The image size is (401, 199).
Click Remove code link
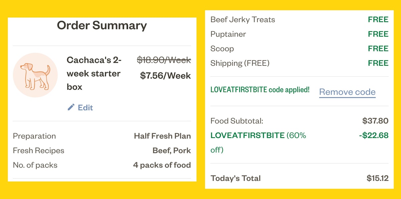(347, 92)
